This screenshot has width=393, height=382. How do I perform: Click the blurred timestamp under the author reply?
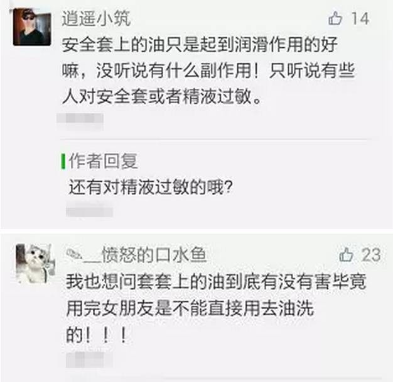pyautogui.click(x=89, y=211)
